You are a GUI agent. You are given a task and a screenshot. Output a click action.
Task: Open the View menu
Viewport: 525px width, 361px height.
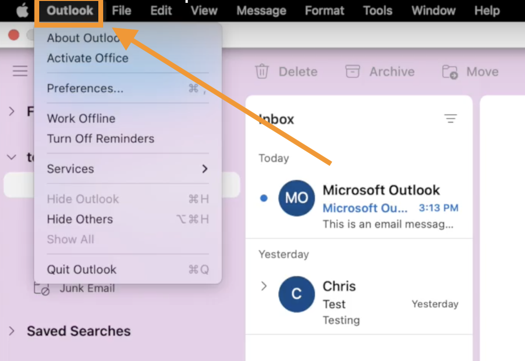[x=204, y=11]
